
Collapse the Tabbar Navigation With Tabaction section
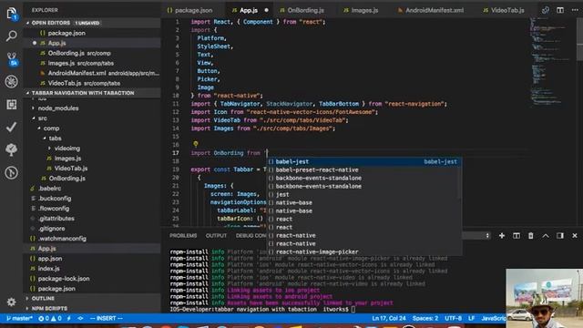(x=92, y=93)
